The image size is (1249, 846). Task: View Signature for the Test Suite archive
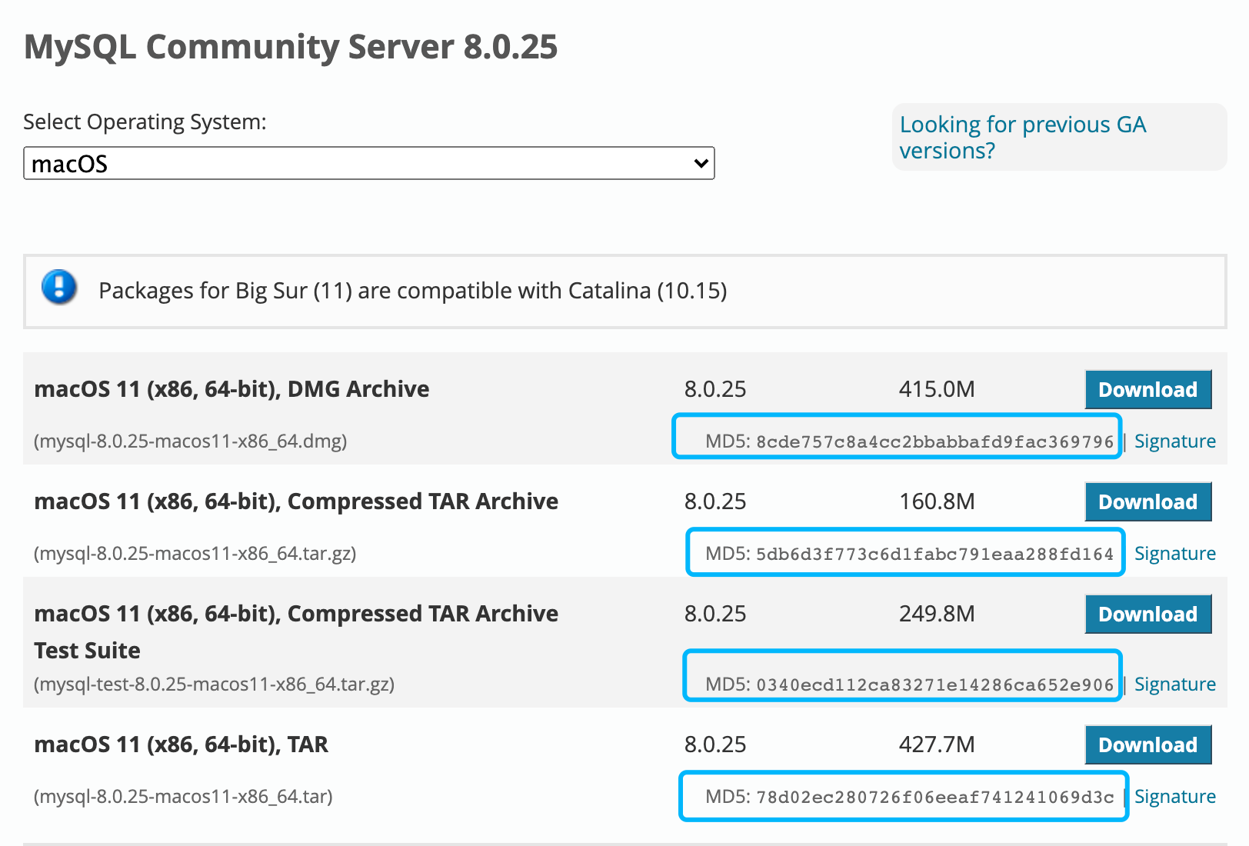coord(1174,684)
